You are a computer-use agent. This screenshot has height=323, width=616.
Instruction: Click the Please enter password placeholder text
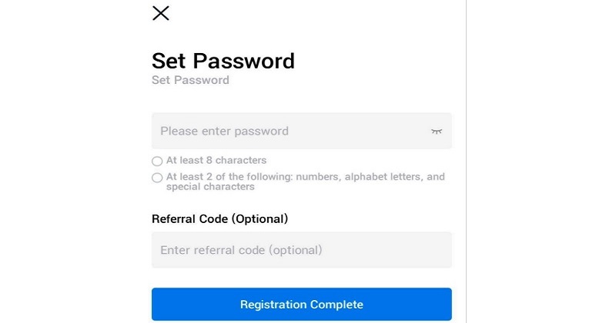(224, 131)
